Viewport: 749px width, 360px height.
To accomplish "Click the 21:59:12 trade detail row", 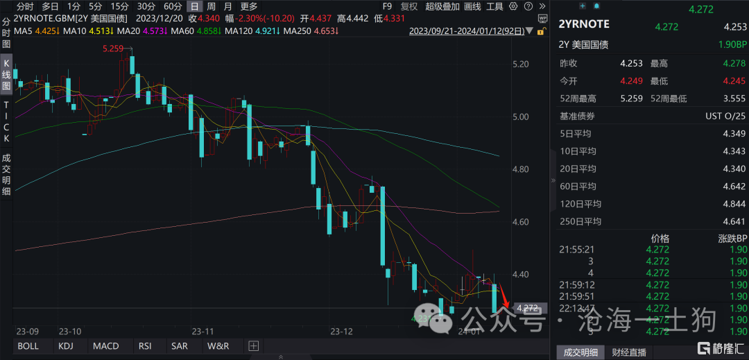I will [652, 284].
